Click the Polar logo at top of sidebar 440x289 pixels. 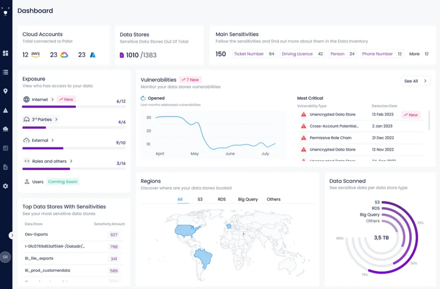click(x=6, y=11)
